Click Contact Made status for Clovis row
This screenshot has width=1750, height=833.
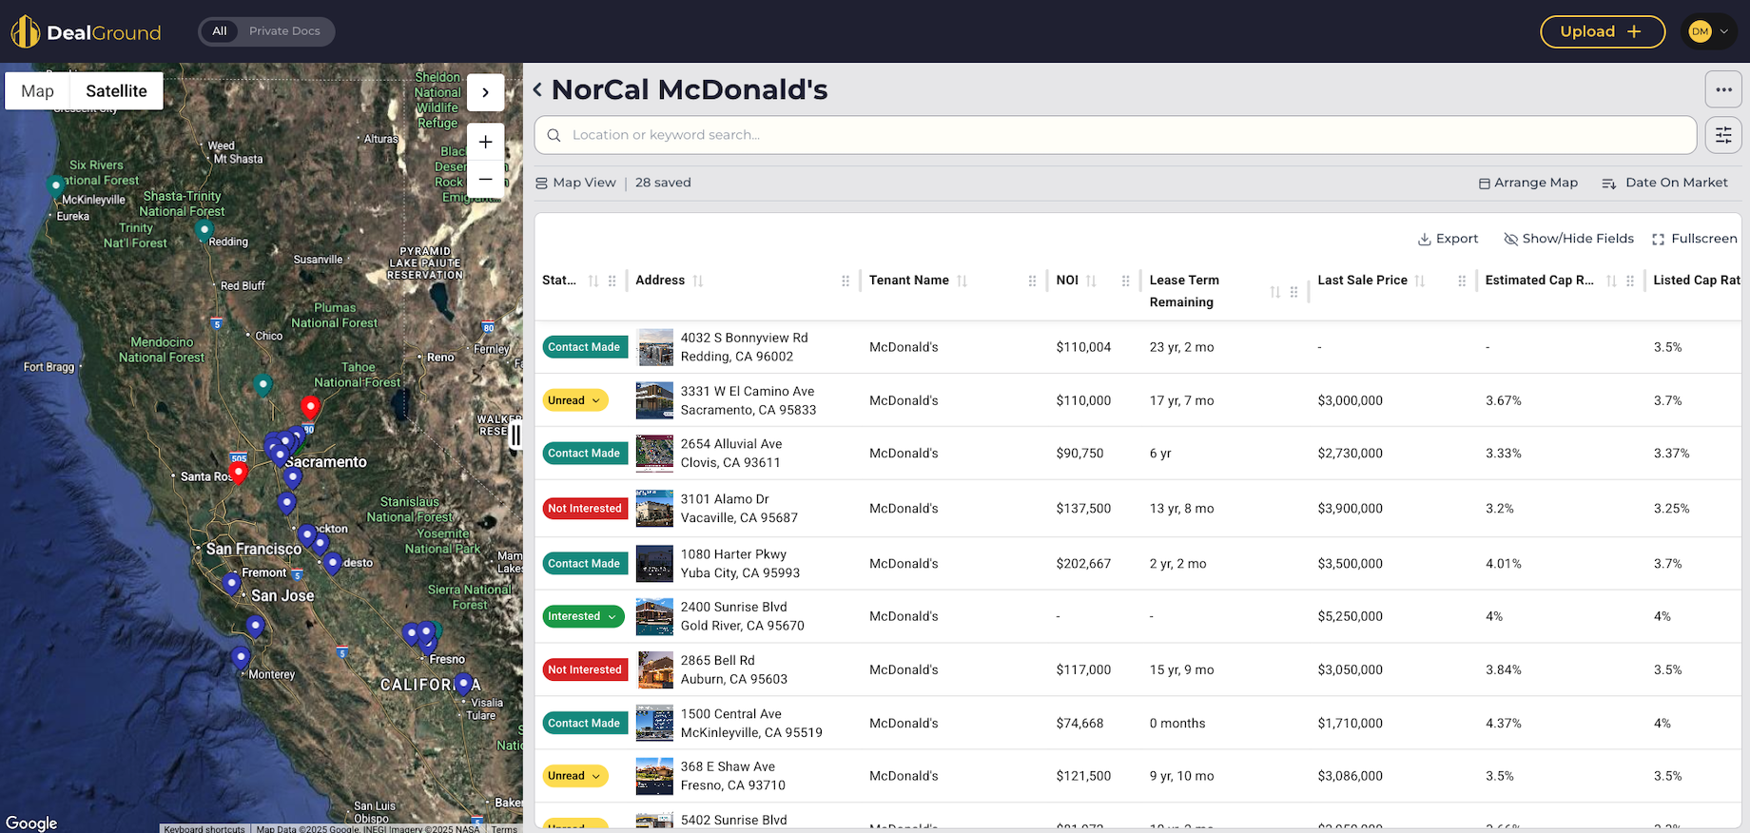[585, 454]
